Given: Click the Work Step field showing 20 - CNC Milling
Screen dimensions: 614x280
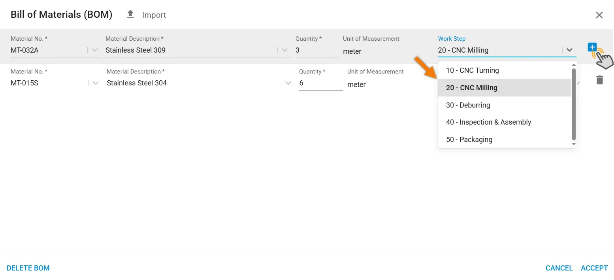Looking at the screenshot, I should (x=507, y=50).
